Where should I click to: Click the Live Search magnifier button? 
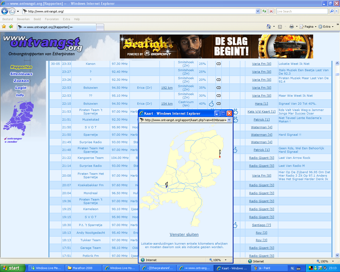pyautogui.click(x=331, y=11)
